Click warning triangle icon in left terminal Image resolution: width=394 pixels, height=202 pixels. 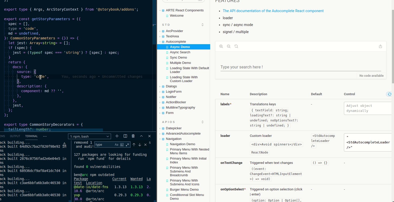(64, 144)
